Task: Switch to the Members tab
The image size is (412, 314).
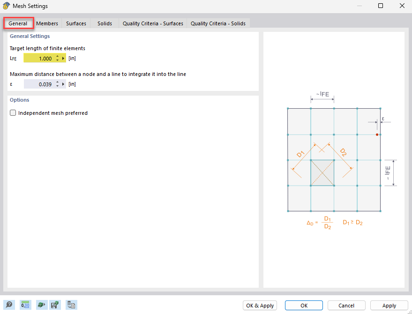Action: pyautogui.click(x=47, y=23)
